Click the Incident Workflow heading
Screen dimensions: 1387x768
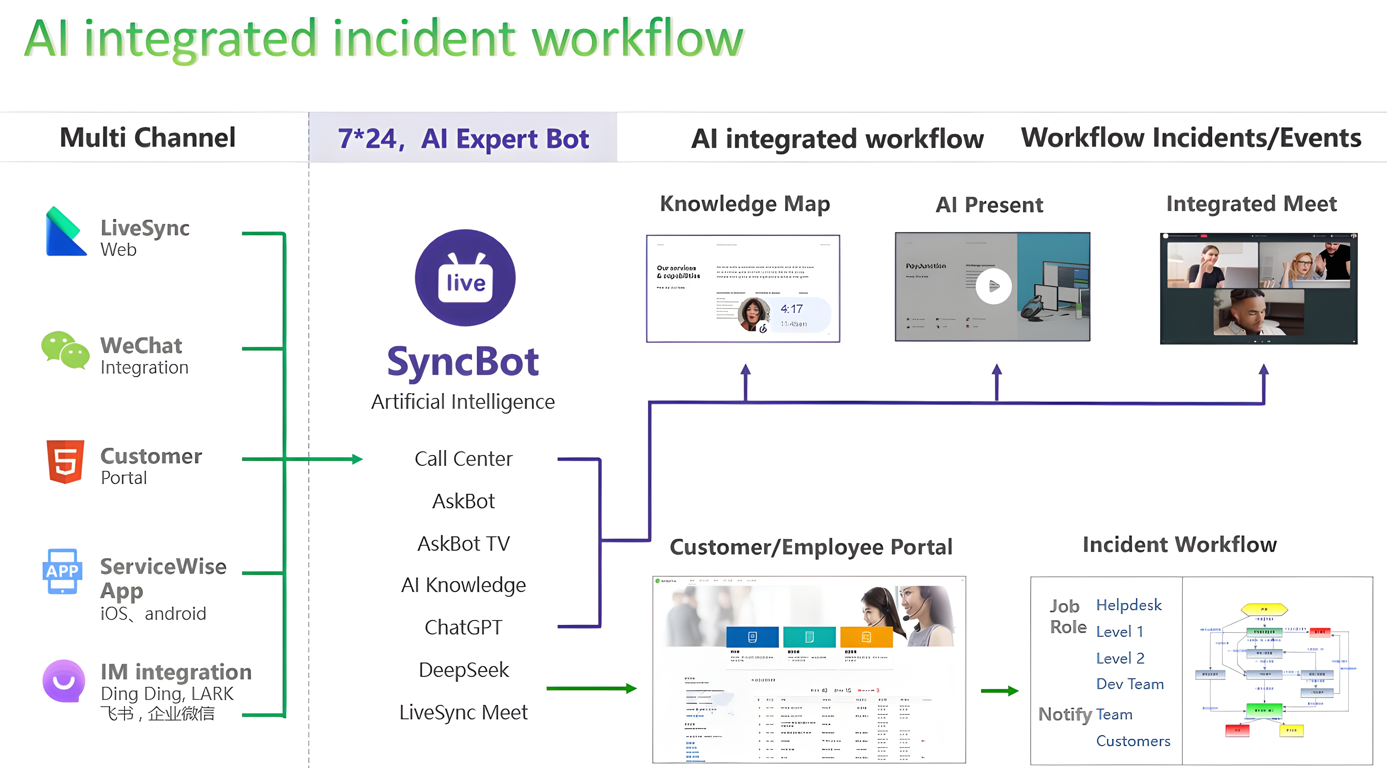(1180, 545)
